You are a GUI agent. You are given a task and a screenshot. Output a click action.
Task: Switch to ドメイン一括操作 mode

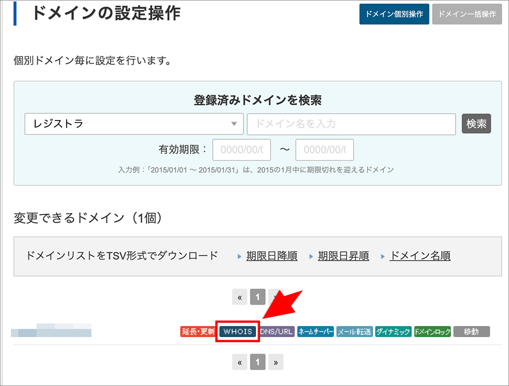(x=467, y=14)
